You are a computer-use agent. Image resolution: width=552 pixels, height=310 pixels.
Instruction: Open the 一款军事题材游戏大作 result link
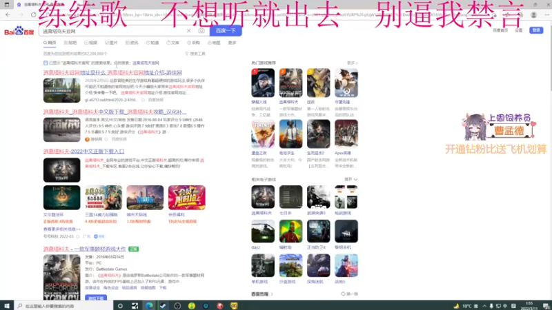(x=84, y=249)
